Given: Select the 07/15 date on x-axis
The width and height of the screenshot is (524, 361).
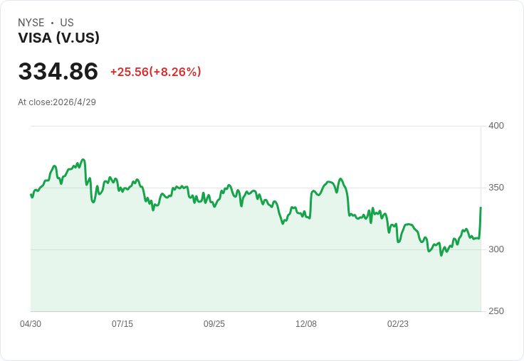Looking at the screenshot, I should pyautogui.click(x=122, y=324).
